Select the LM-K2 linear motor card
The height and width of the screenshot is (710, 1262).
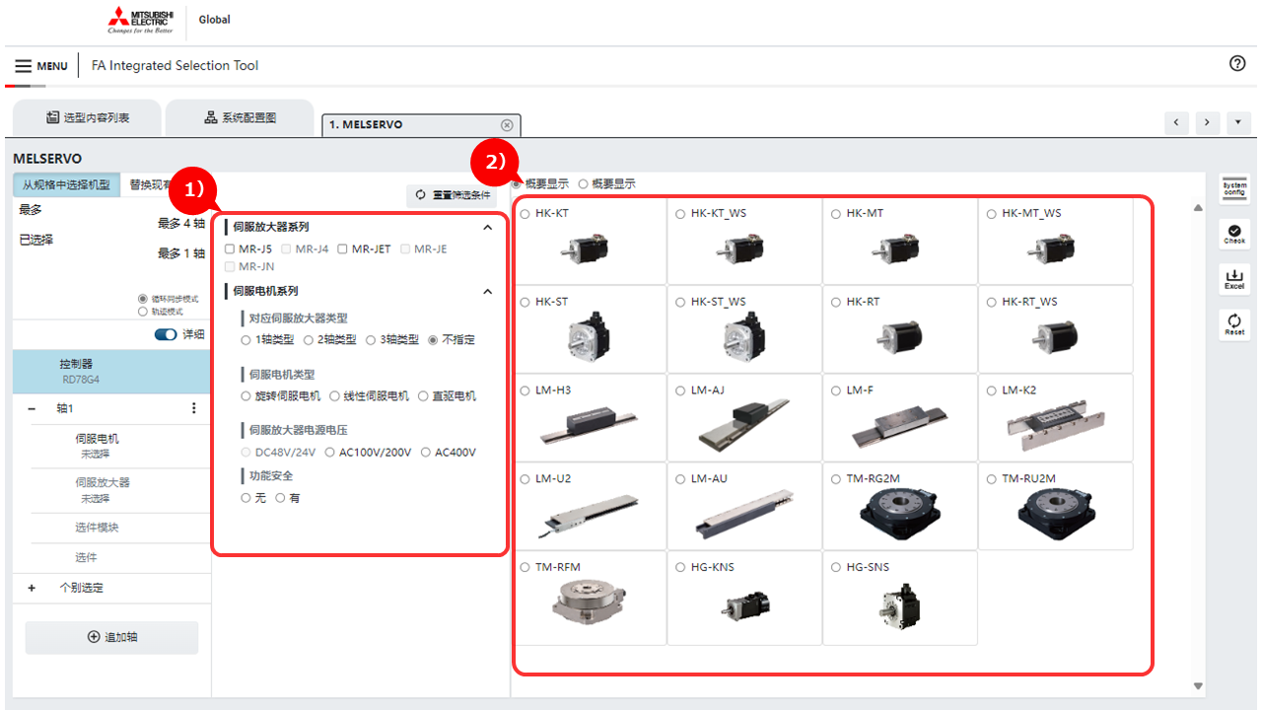click(1055, 418)
